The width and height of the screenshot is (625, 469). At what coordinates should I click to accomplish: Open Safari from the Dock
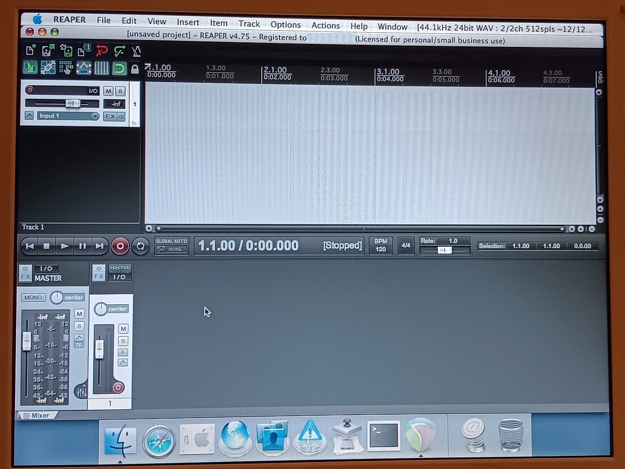tap(159, 441)
